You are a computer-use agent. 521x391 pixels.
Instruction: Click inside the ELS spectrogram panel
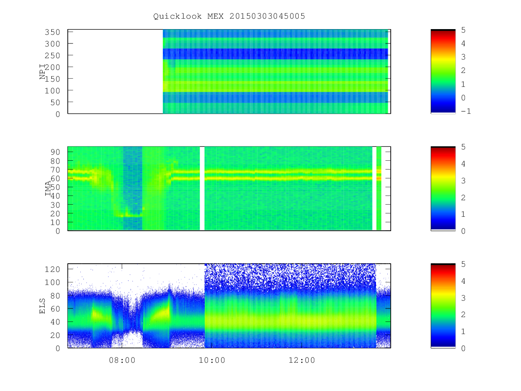[x=229, y=305]
